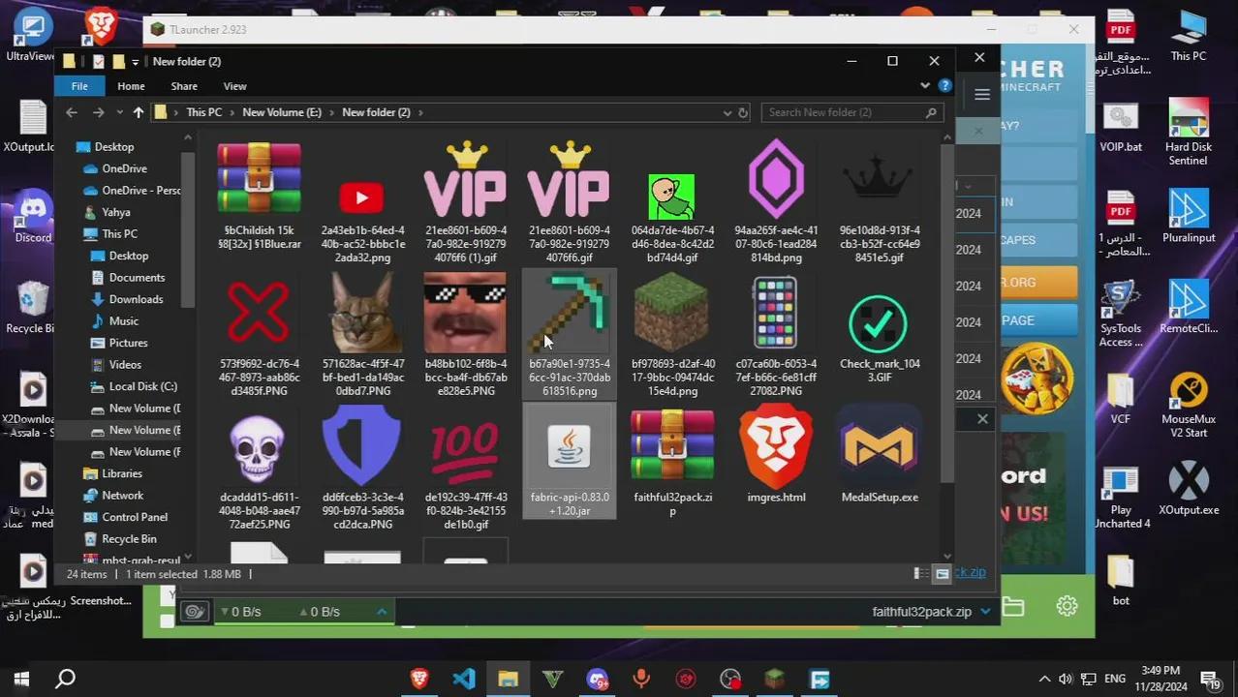Open the address bar history dropdown
The width and height of the screenshot is (1238, 697).
pyautogui.click(x=727, y=112)
